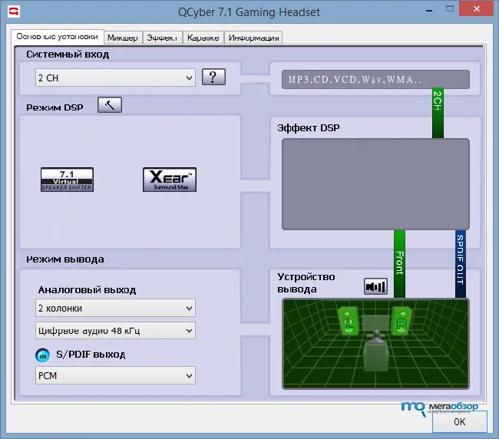Toggle the S/PDIF output round icon
The height and width of the screenshot is (439, 499).
[x=42, y=355]
